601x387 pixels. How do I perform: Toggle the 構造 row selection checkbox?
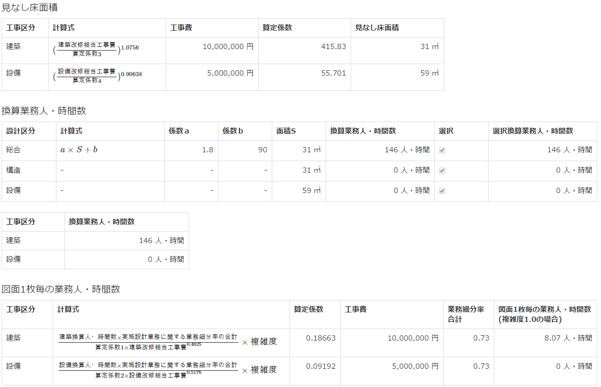pos(442,171)
